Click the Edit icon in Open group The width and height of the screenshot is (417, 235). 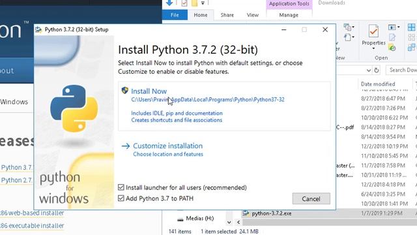point(392,38)
